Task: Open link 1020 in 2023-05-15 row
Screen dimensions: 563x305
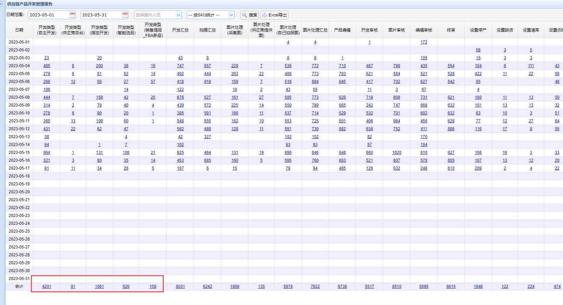Action: [x=396, y=152]
